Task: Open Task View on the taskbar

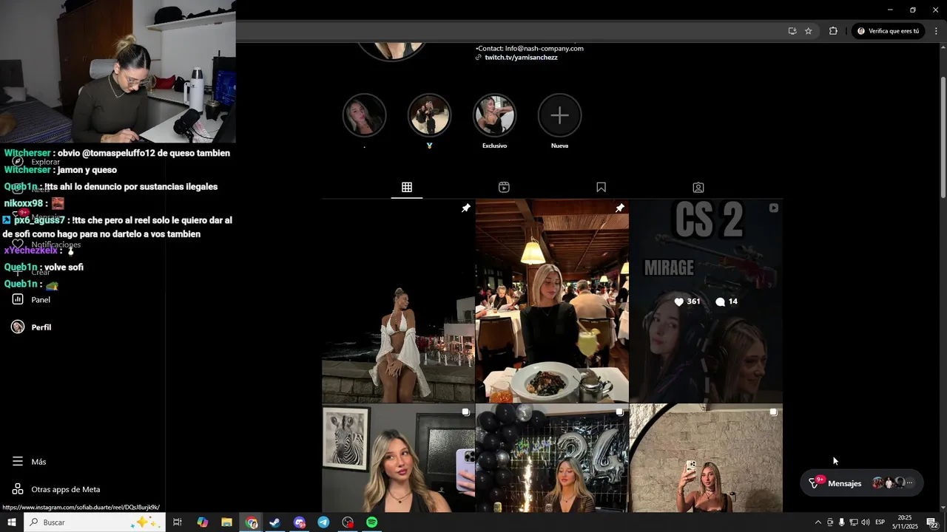Action: click(178, 522)
